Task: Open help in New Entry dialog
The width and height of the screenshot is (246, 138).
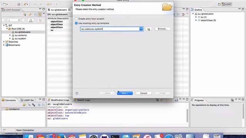Action: (77, 93)
